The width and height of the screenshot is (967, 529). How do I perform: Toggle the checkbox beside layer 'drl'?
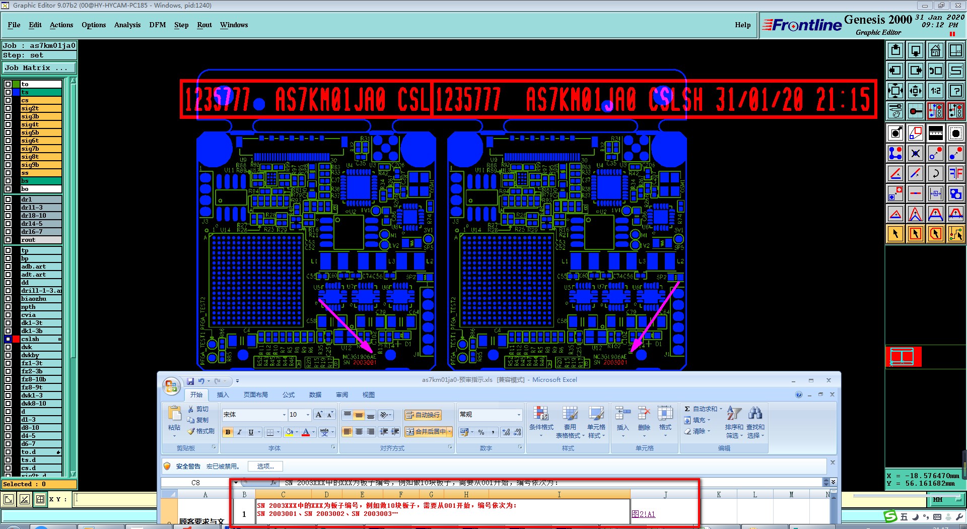pos(8,200)
